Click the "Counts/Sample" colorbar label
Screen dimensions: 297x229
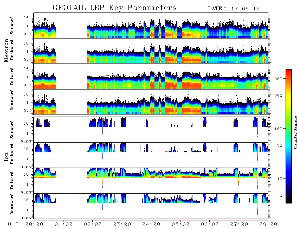click(295, 132)
